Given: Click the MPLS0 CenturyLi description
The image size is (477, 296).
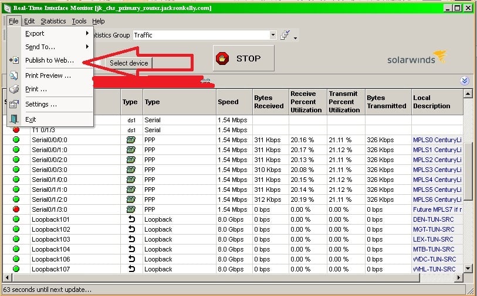Looking at the screenshot, I should (x=437, y=140).
